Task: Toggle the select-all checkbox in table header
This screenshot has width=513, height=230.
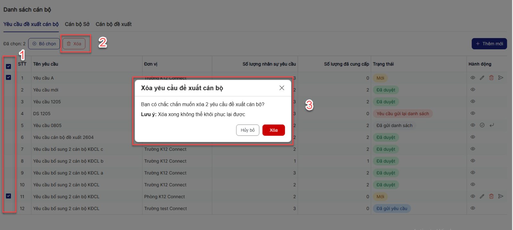Action: point(9,67)
